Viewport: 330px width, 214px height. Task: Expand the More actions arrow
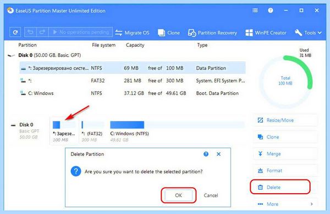coord(311,204)
